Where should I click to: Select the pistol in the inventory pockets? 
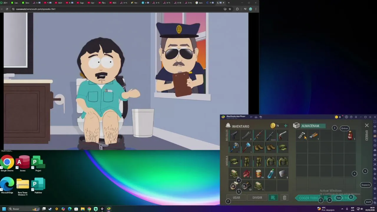pyautogui.click(x=234, y=135)
